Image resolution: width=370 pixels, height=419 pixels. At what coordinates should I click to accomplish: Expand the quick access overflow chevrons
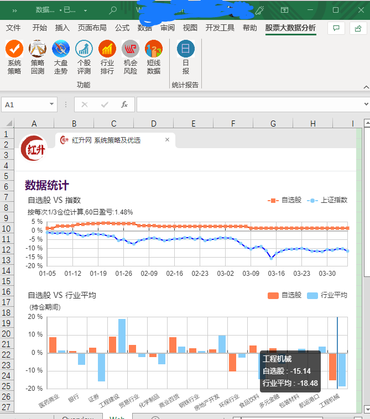tap(14, 11)
